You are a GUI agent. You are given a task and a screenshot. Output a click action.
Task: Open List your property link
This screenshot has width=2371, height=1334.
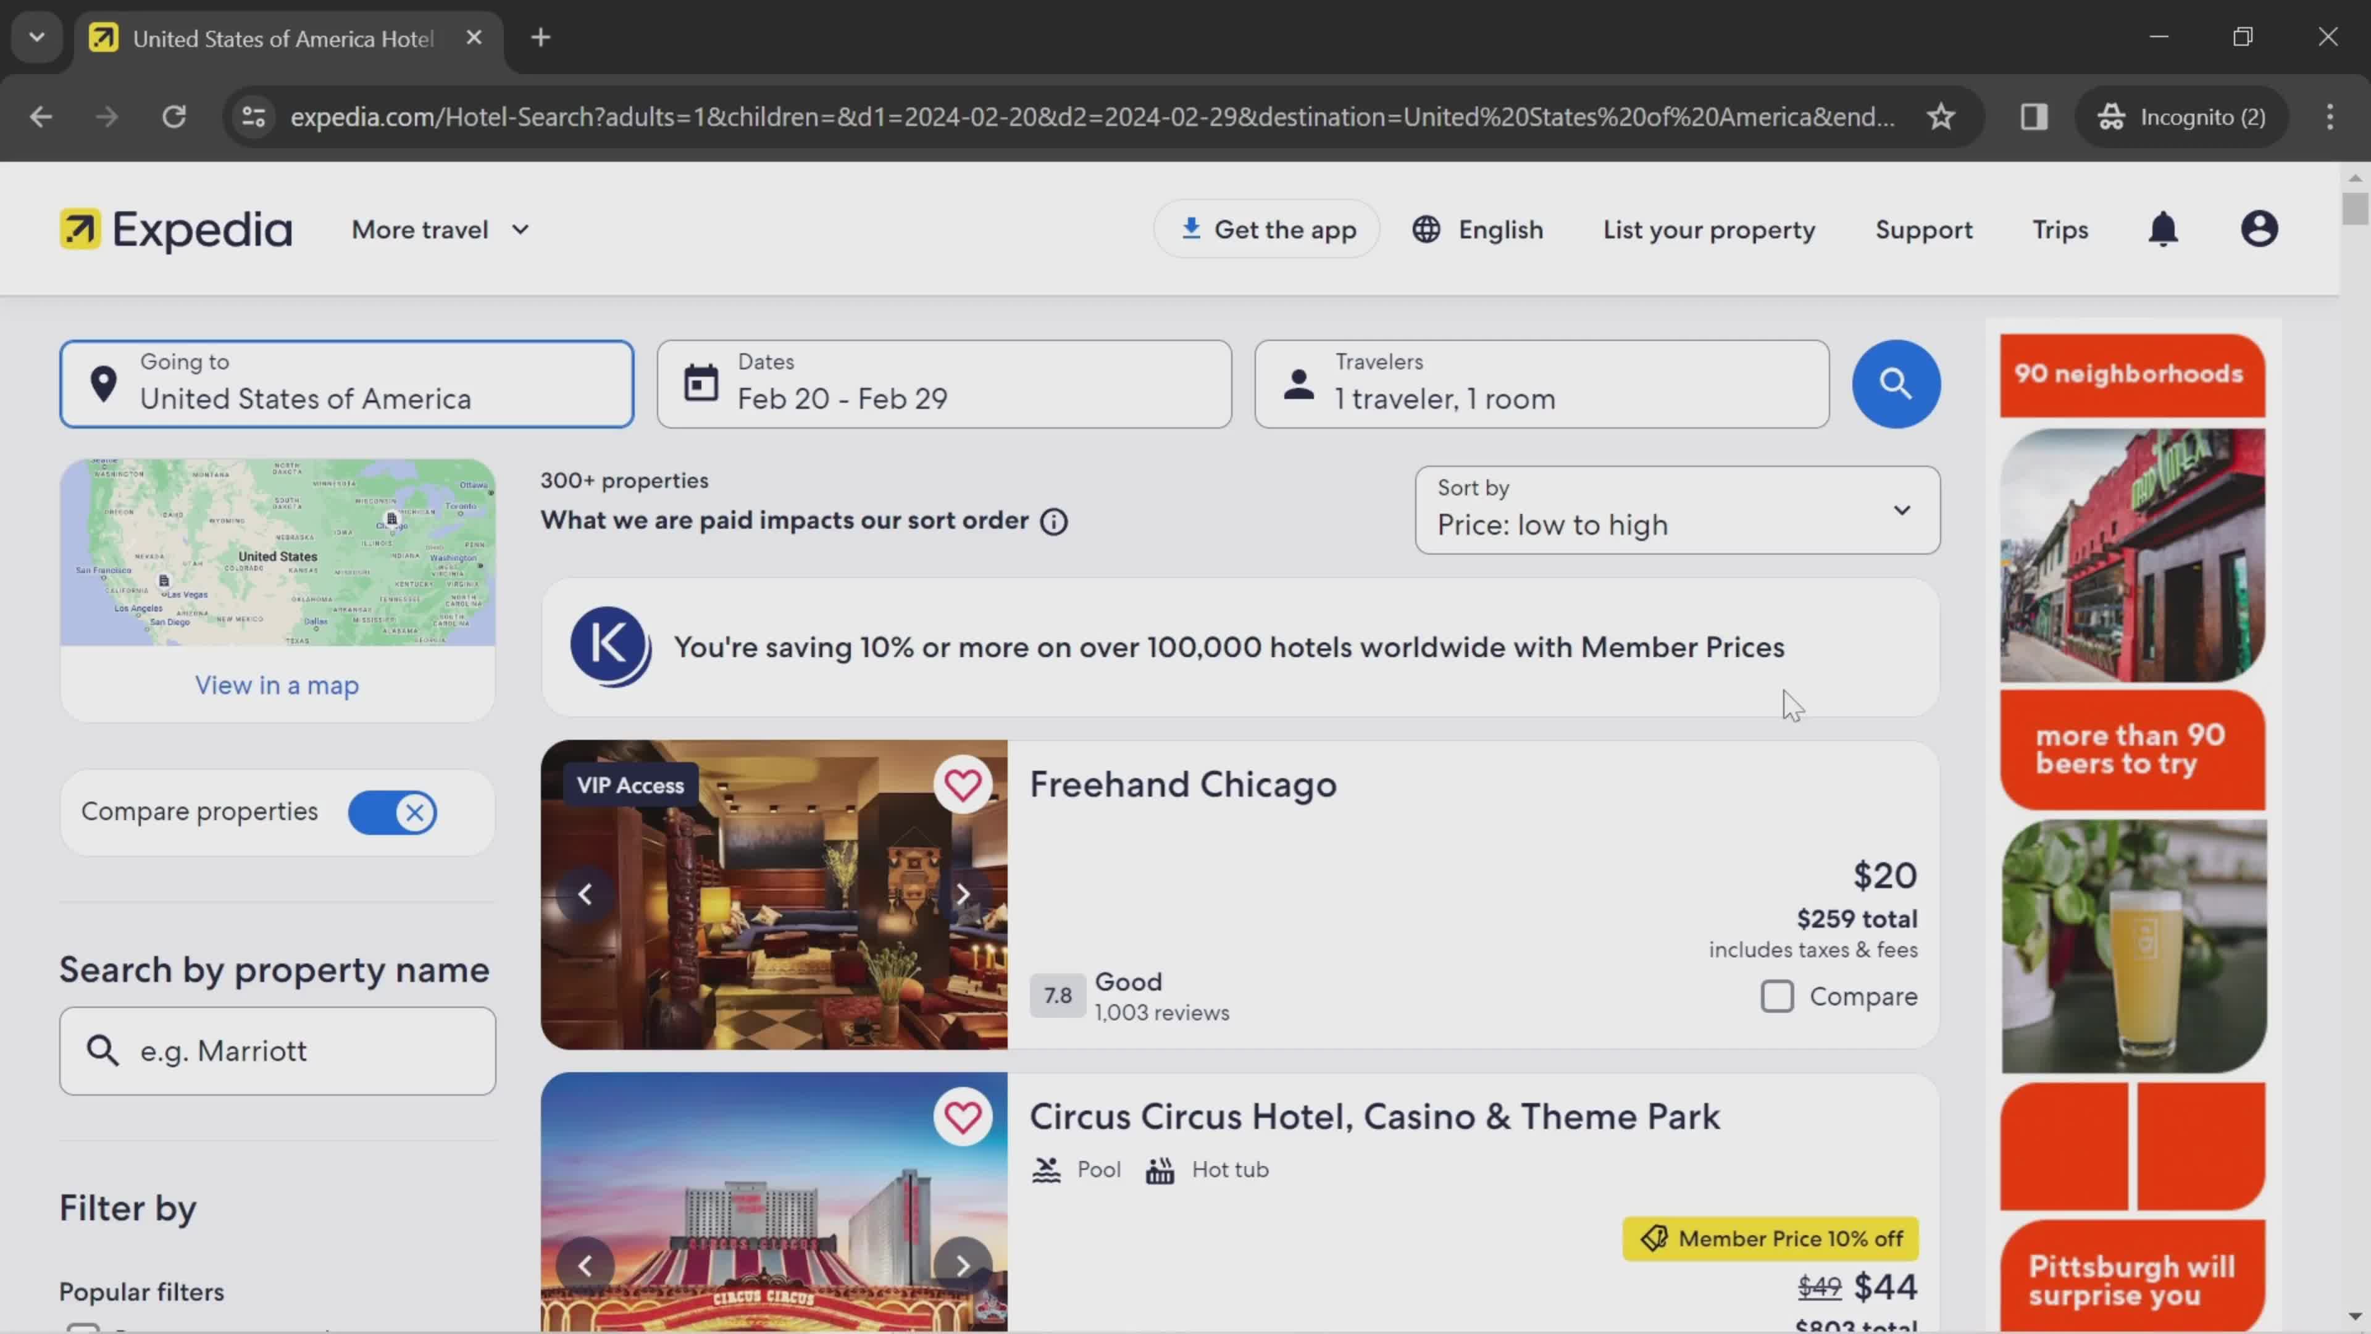1709,229
